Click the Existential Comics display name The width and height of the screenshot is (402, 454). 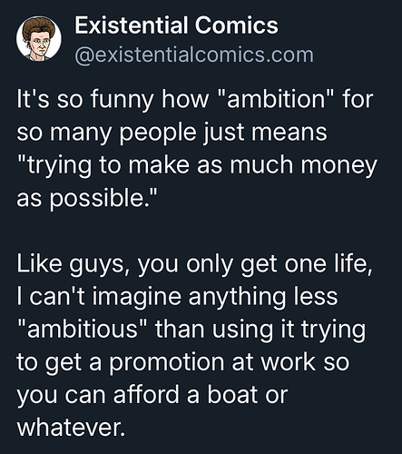pos(176,25)
